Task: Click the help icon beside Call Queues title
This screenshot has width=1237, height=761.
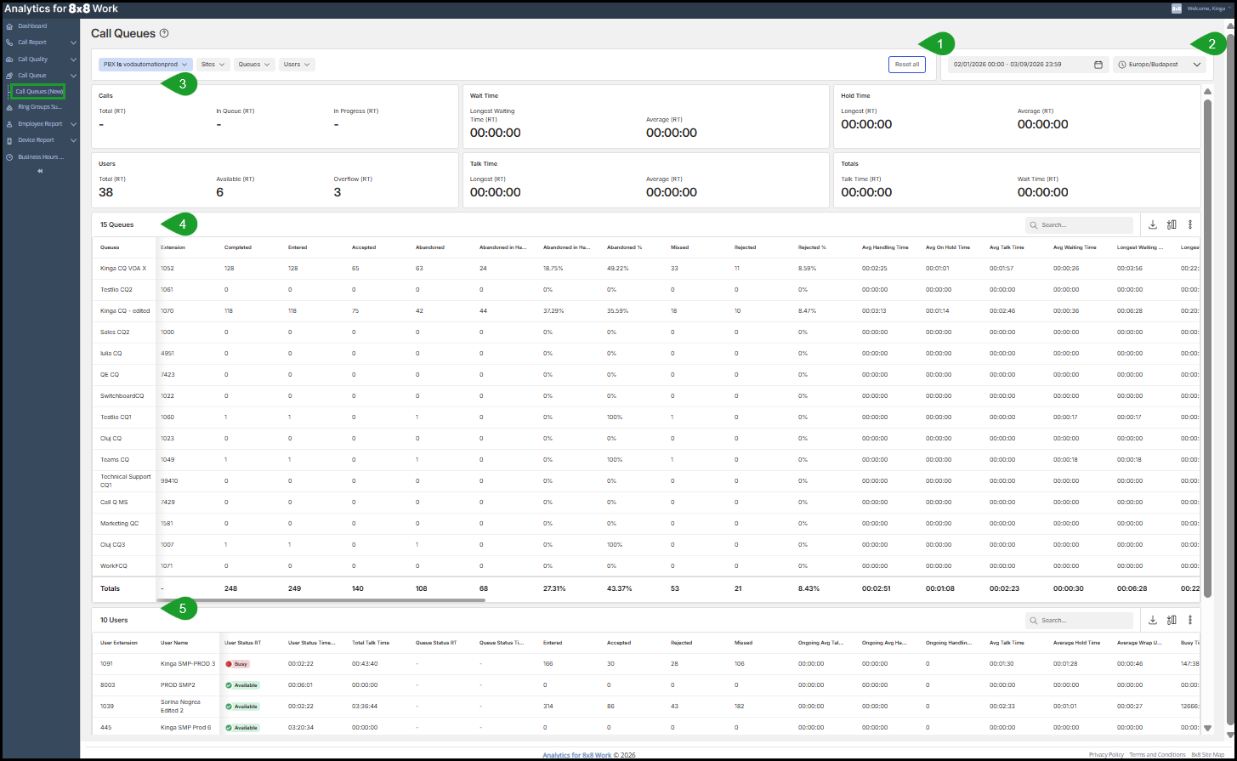Action: click(164, 34)
